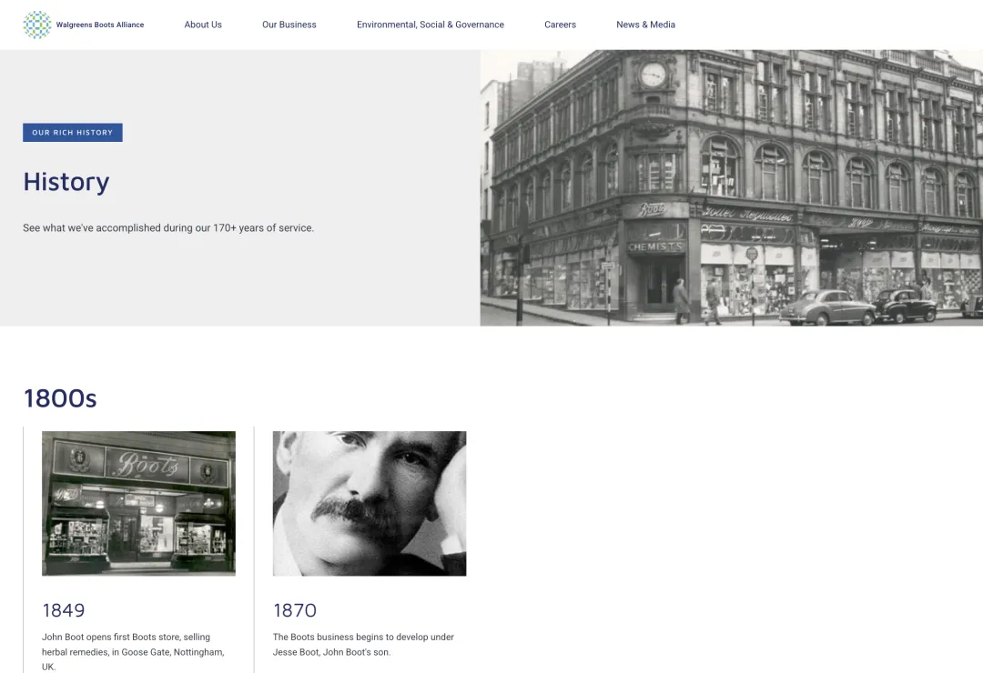Image resolution: width=983 pixels, height=673 pixels.
Task: Select the 1800s section heading
Action: pyautogui.click(x=60, y=398)
